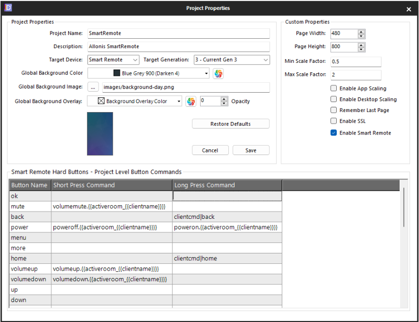Select the 'ok' button row

coord(146,196)
